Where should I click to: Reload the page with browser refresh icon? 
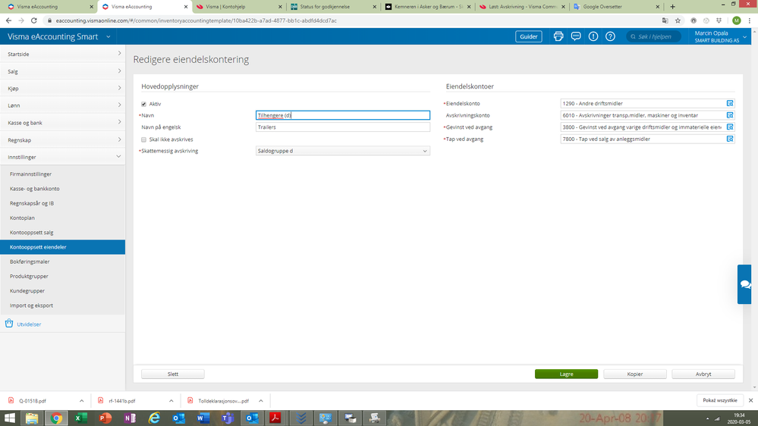(34, 20)
